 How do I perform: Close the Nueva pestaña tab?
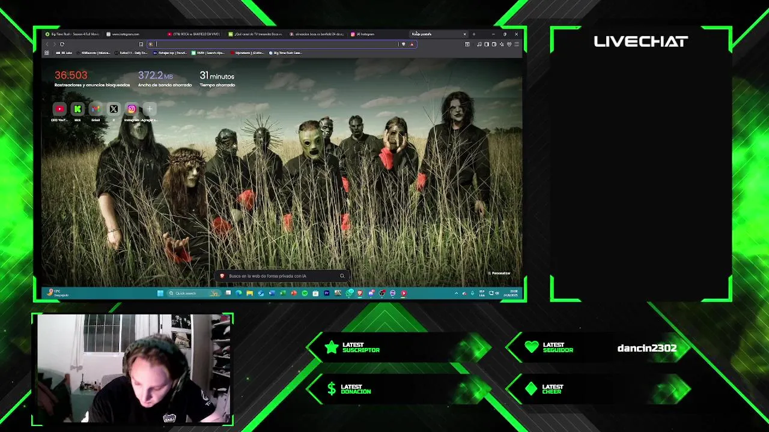[x=464, y=34]
